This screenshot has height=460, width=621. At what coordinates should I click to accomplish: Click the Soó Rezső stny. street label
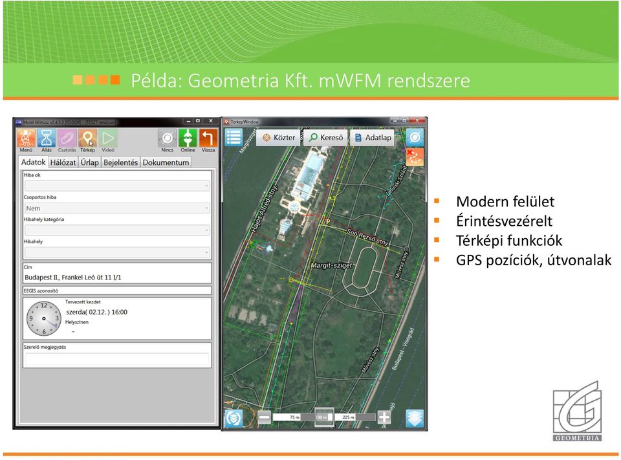tap(367, 237)
